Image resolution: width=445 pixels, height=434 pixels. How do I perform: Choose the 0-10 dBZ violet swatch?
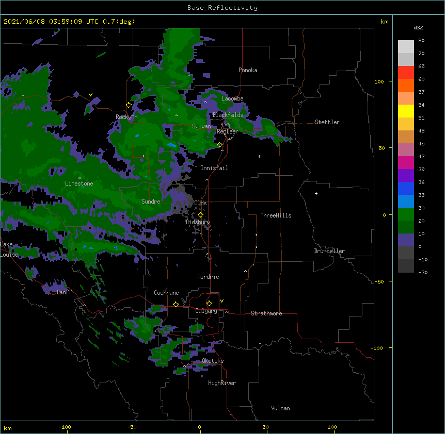click(x=406, y=240)
